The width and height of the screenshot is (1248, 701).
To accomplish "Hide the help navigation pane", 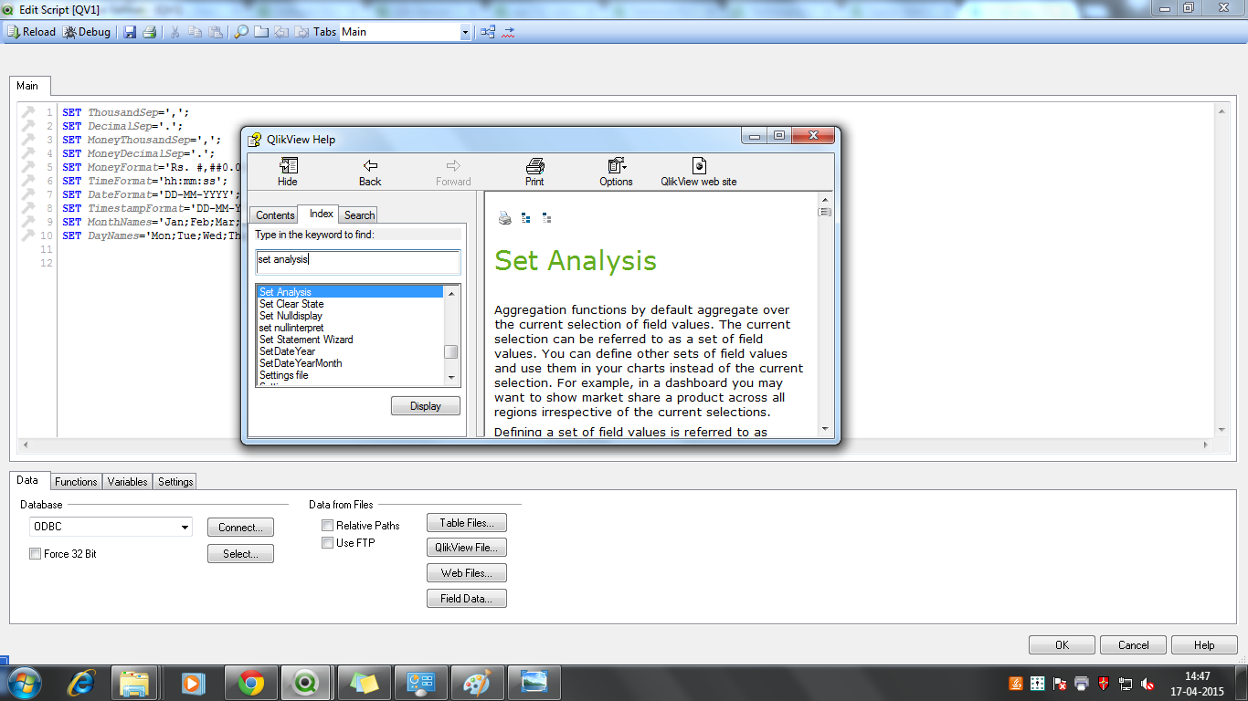I will (288, 172).
